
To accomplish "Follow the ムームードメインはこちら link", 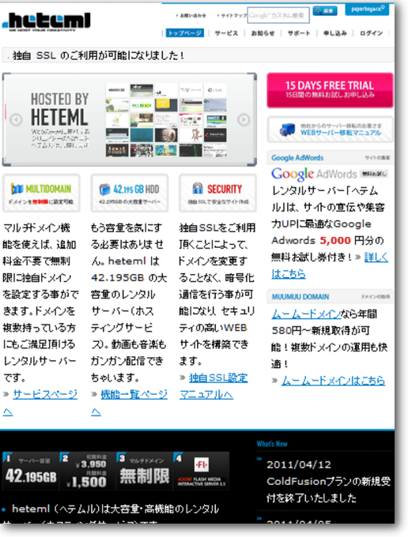I will [x=333, y=381].
